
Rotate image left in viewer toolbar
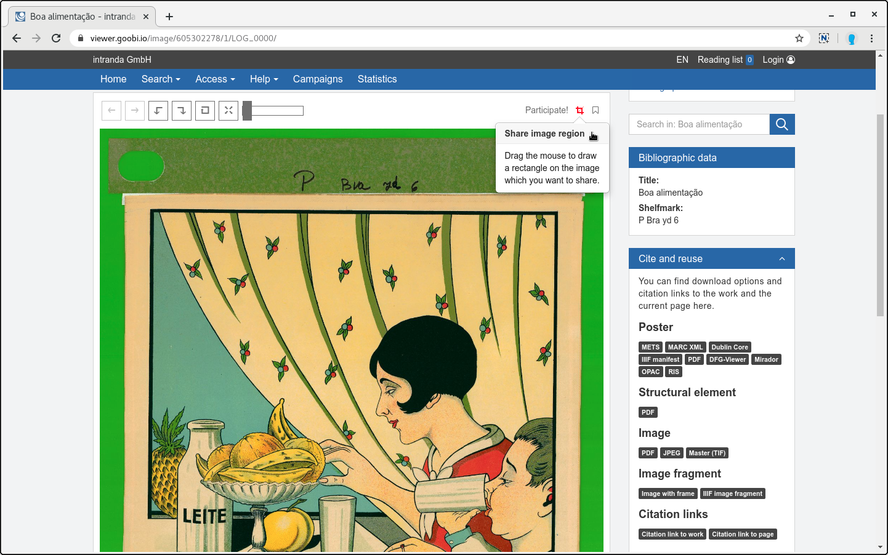(x=158, y=110)
